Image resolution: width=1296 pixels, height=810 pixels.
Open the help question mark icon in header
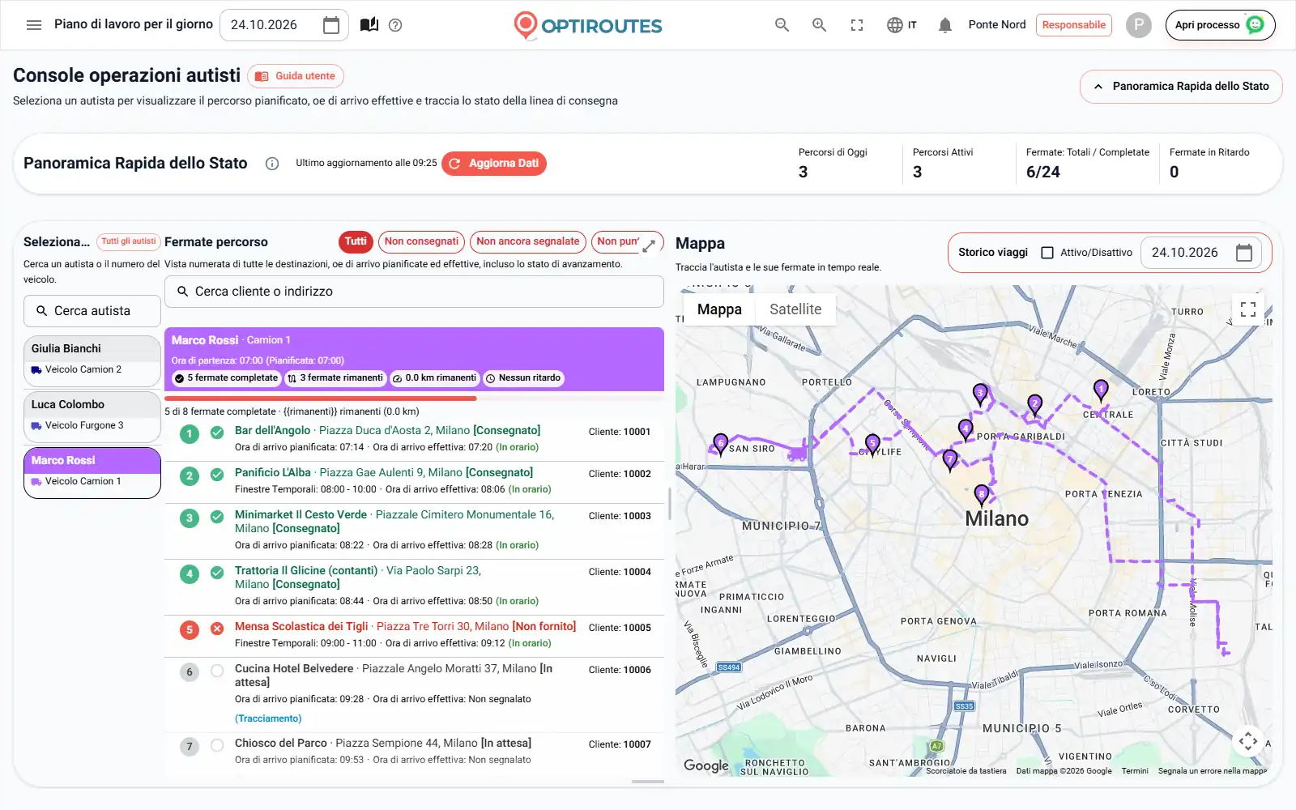click(395, 25)
